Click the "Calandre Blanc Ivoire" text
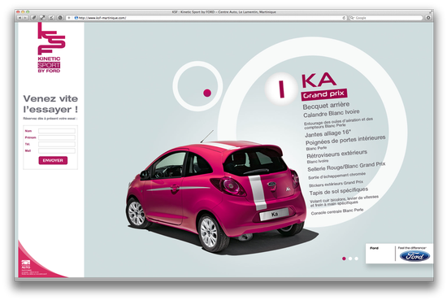Screen dimensions: 447x300 (332, 113)
